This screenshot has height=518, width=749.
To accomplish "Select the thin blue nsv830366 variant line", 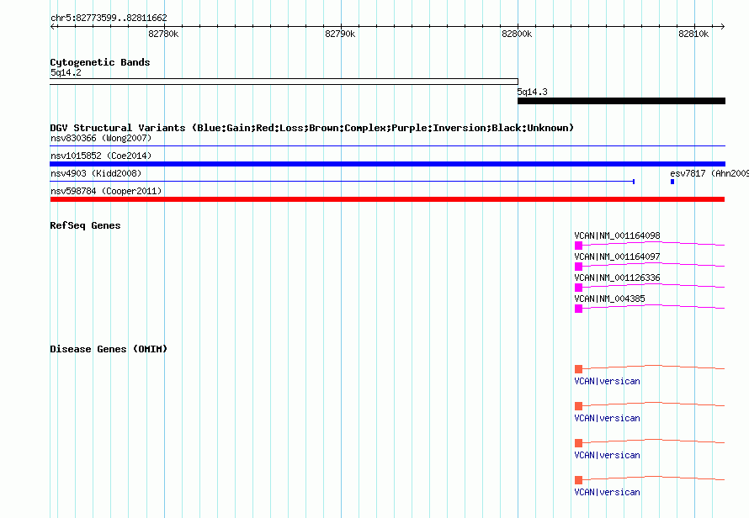I will click(x=387, y=145).
